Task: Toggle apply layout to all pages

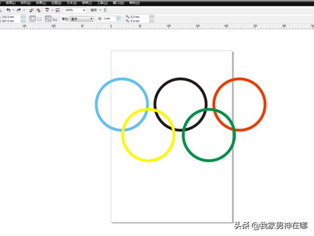Action: click(x=48, y=19)
